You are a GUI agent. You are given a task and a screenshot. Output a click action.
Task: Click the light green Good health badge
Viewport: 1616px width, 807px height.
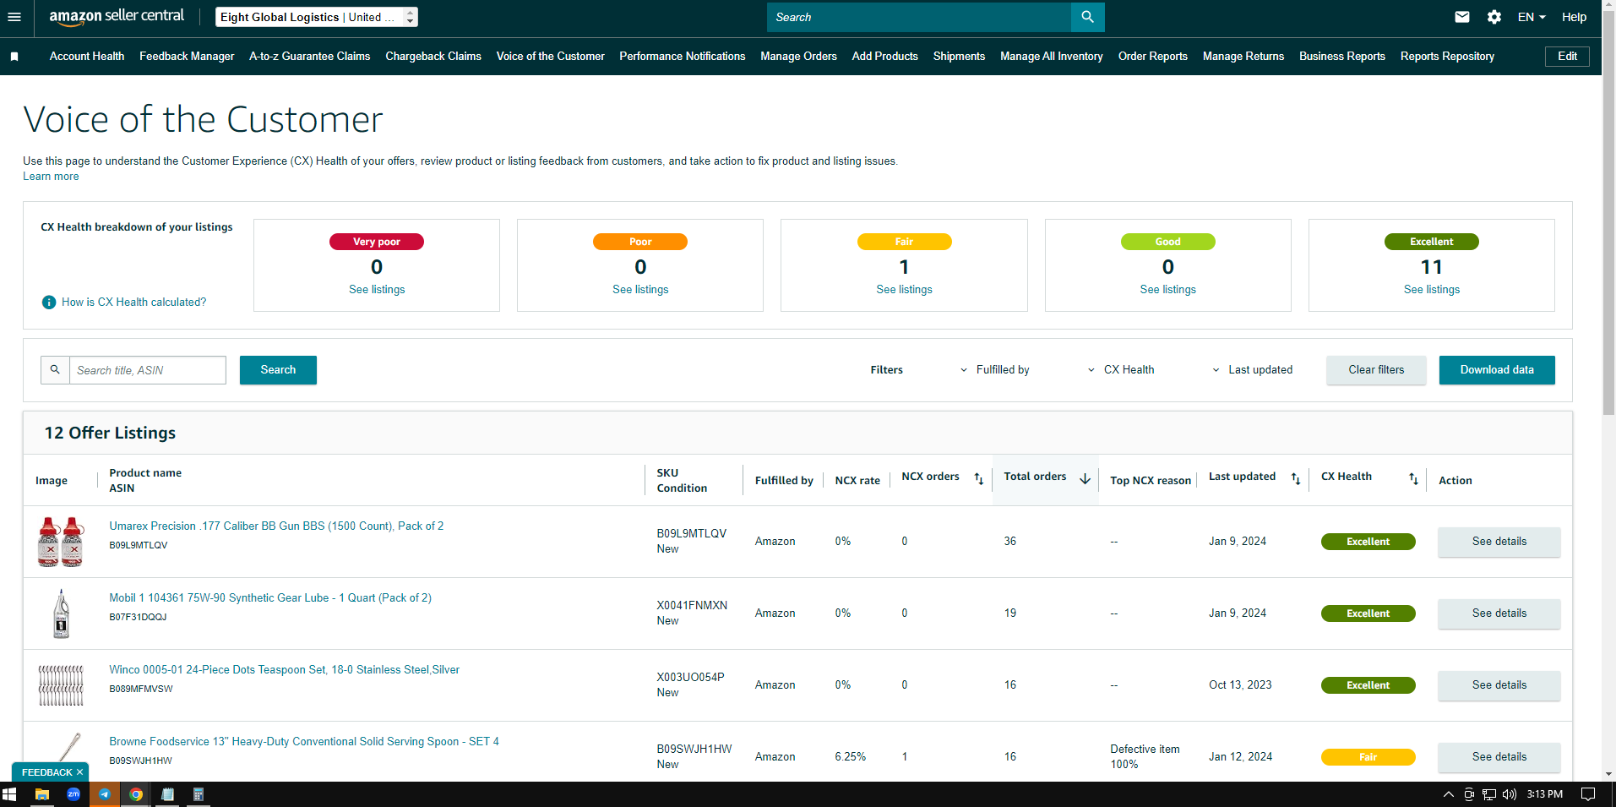click(1168, 242)
